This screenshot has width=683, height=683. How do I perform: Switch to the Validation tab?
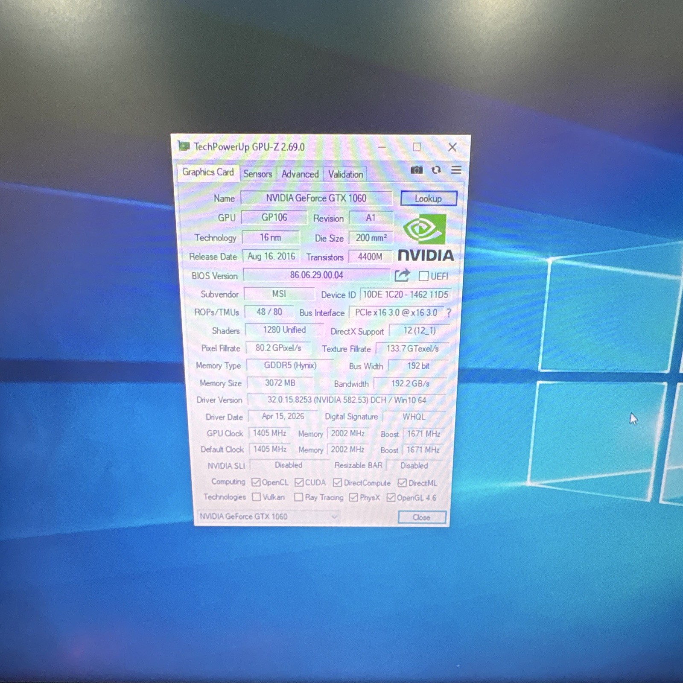(345, 174)
